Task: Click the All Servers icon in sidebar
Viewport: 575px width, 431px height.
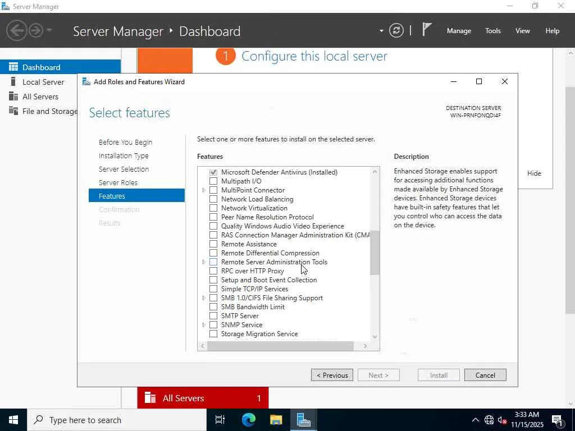Action: click(x=13, y=97)
